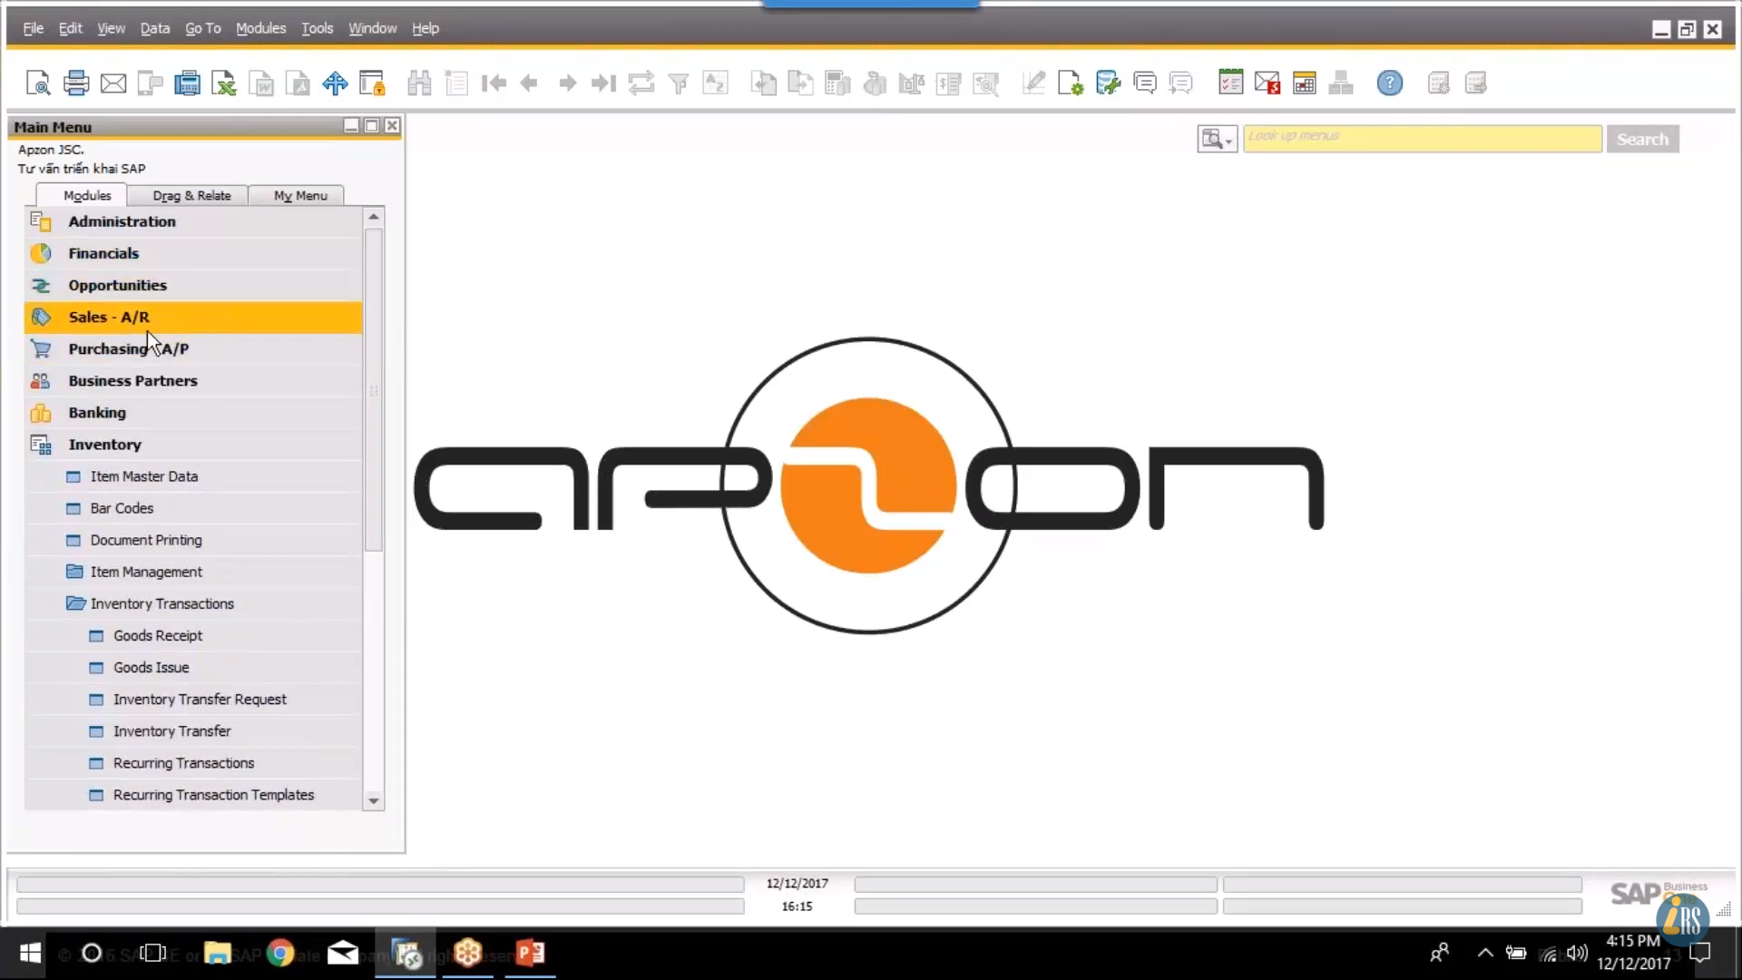The image size is (1742, 980).
Task: Open Layout Designer pencil icon
Action: 1033,83
